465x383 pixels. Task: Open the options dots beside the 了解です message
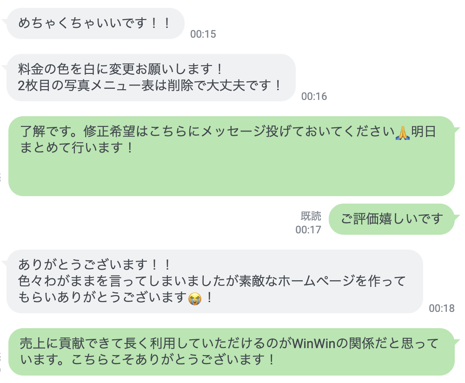(0, 177)
